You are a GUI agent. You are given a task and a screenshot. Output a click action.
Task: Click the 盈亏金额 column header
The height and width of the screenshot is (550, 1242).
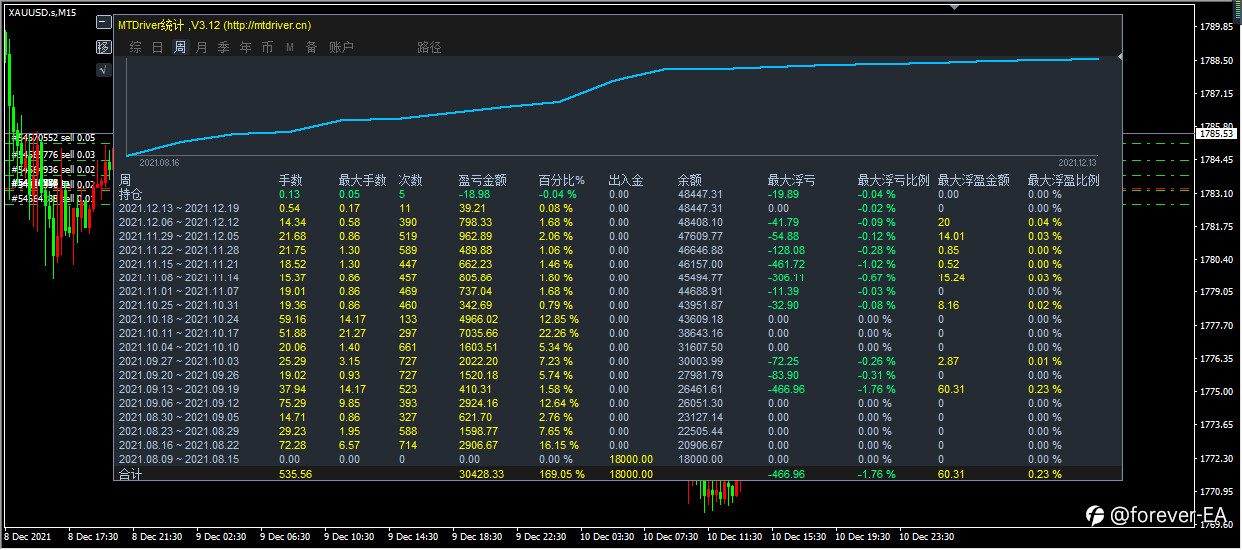pyautogui.click(x=483, y=181)
